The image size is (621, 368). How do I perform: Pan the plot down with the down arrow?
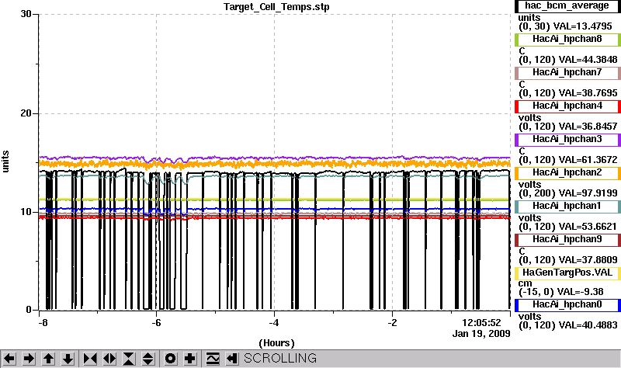(x=68, y=359)
